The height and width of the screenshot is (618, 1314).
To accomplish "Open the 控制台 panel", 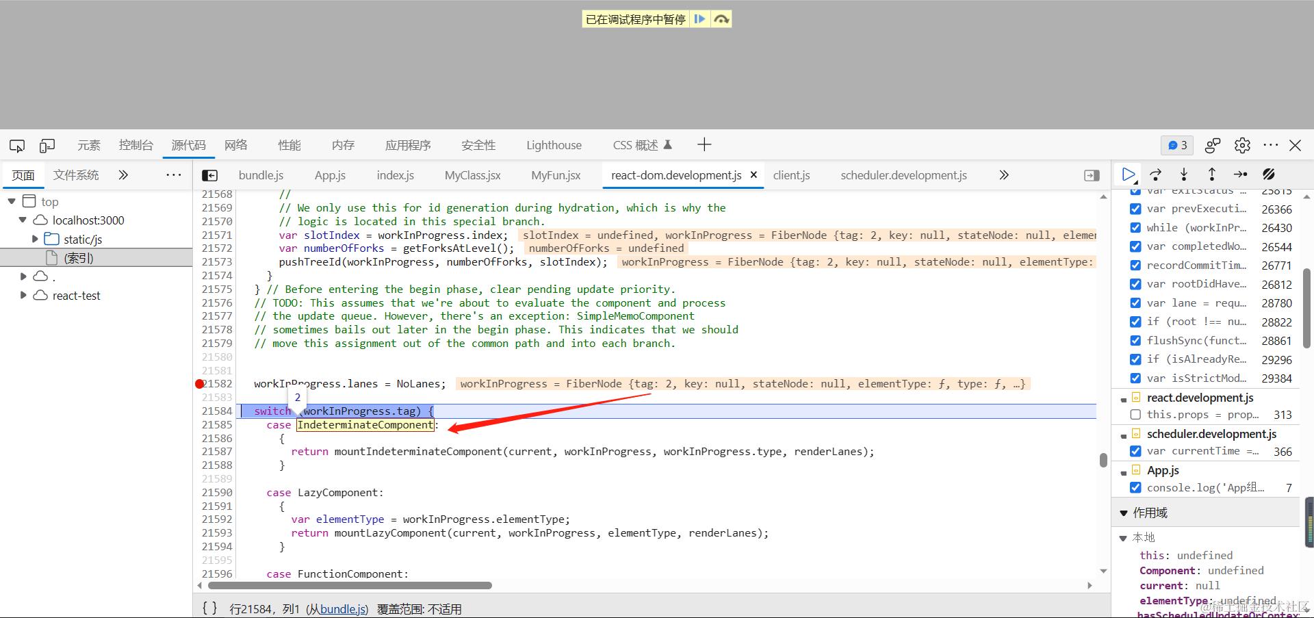I will pos(136,145).
